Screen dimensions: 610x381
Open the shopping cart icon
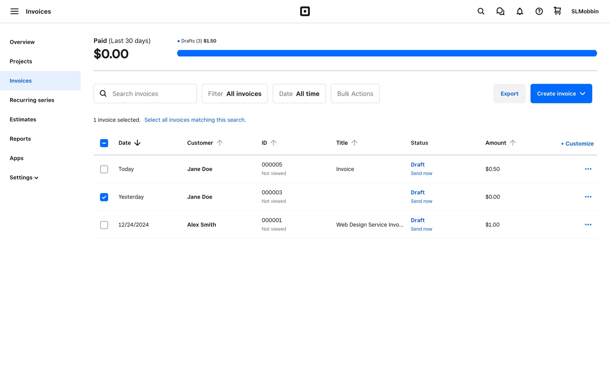click(557, 11)
